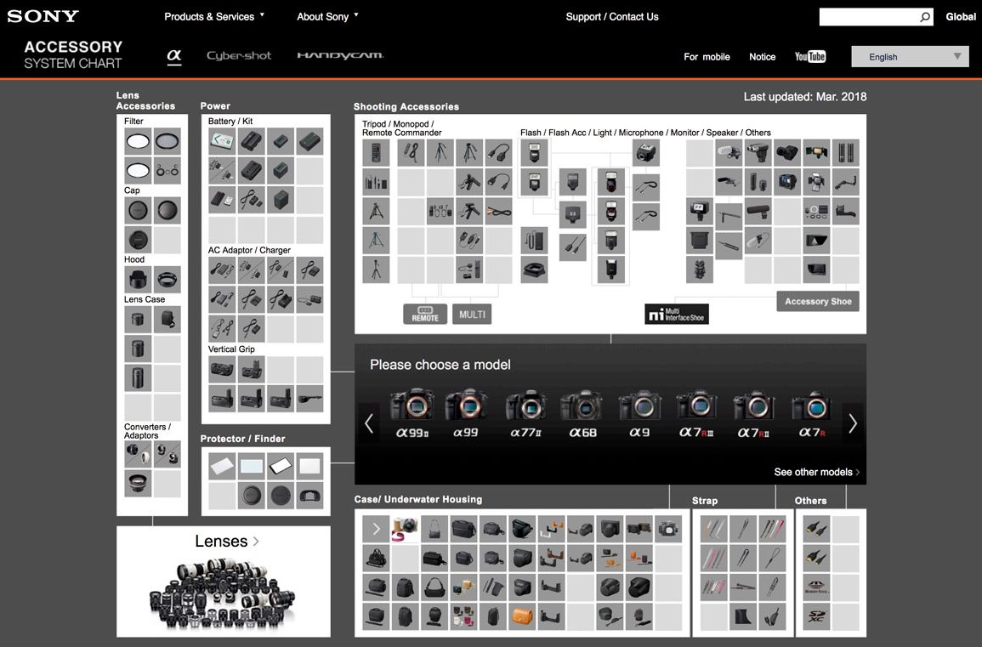Viewport: 982px width, 647px height.
Task: Open the Products & Services menu
Action: coord(214,16)
